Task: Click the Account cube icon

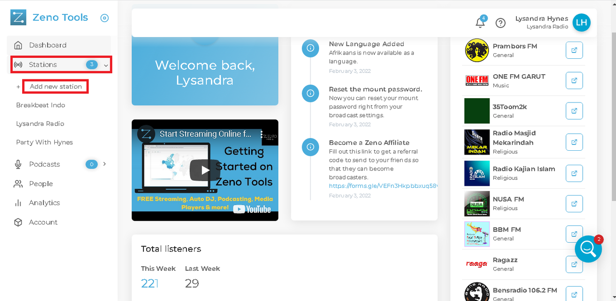Action: (x=18, y=222)
